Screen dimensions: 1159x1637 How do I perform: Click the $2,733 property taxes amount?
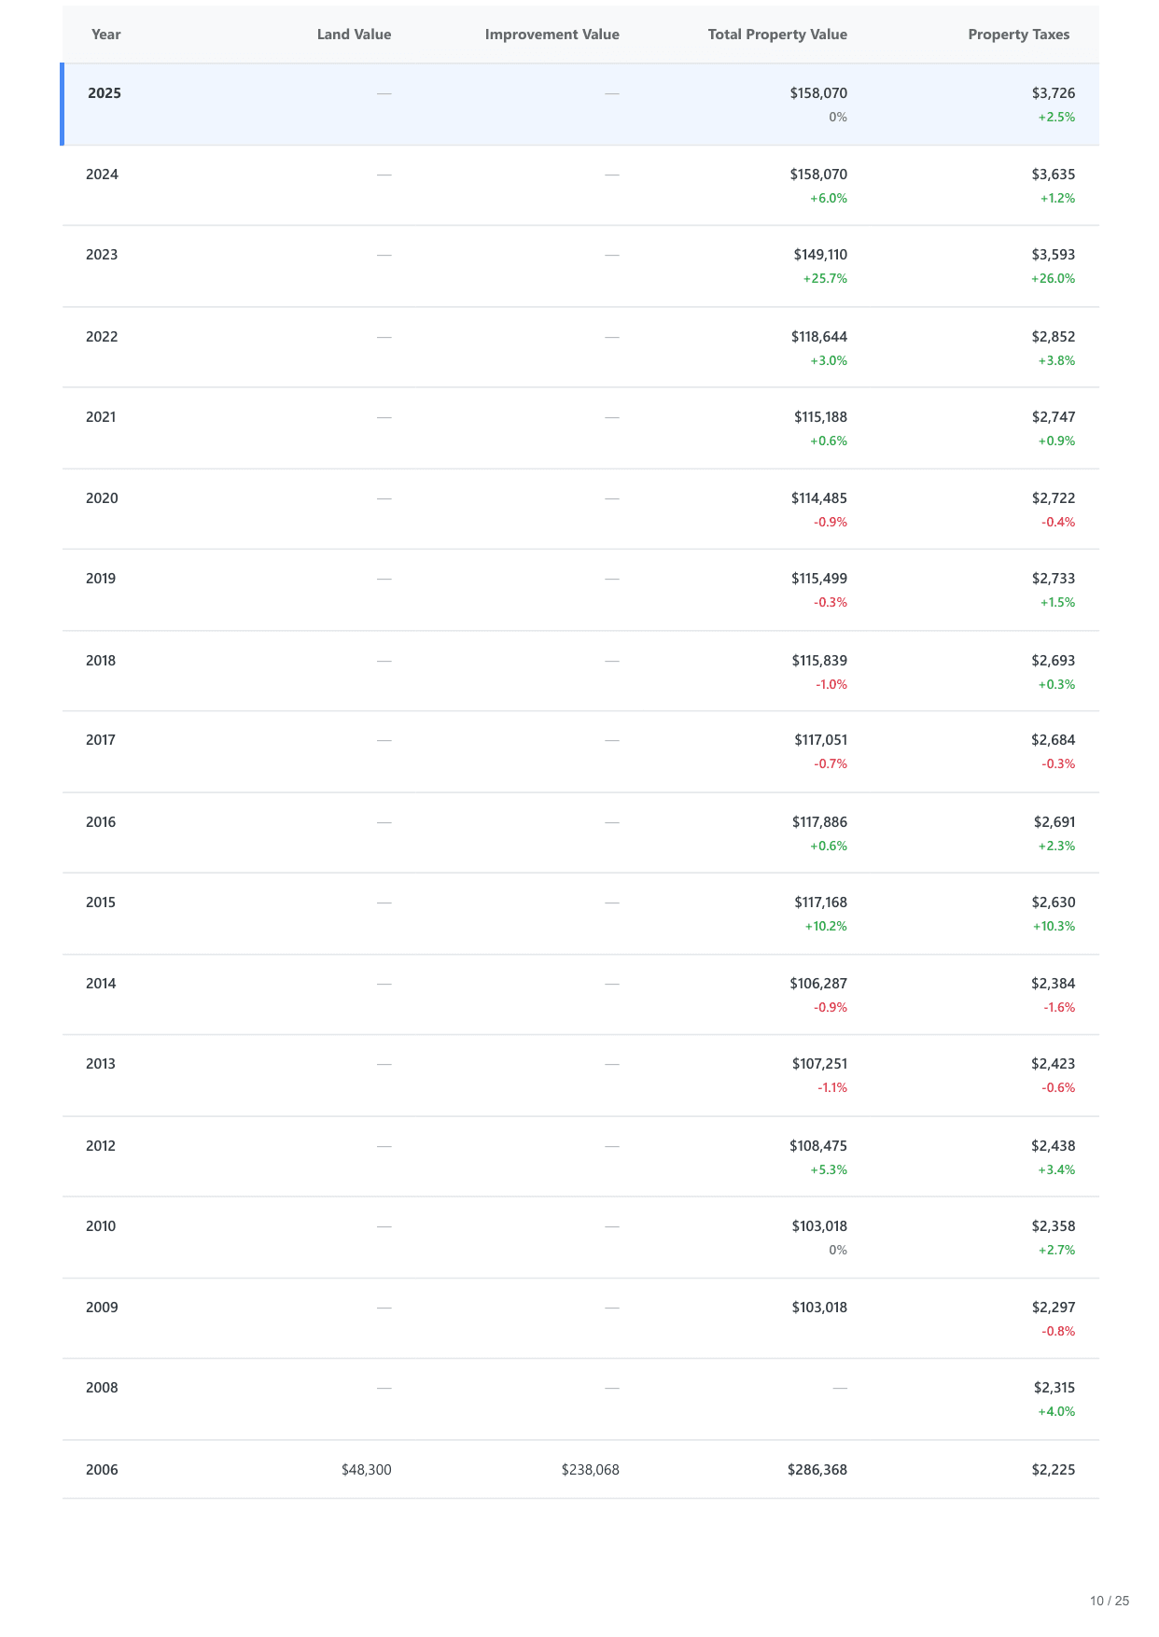click(1053, 579)
